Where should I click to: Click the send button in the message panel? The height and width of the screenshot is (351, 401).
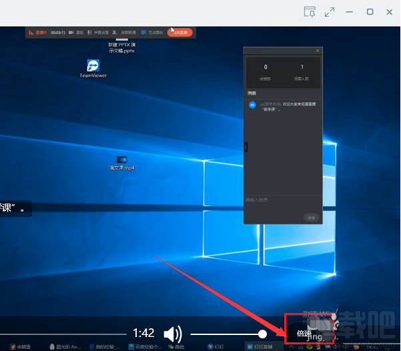[311, 218]
